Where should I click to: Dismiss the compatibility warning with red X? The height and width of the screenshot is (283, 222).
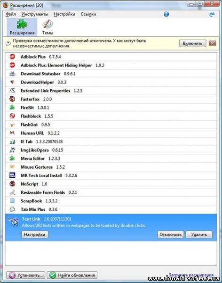[213, 43]
